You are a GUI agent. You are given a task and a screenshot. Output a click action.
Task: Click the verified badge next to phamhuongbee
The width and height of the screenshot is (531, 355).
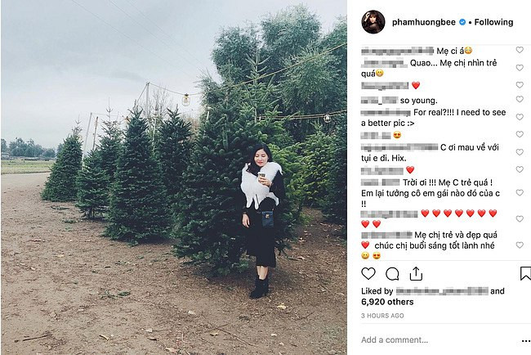pyautogui.click(x=462, y=22)
